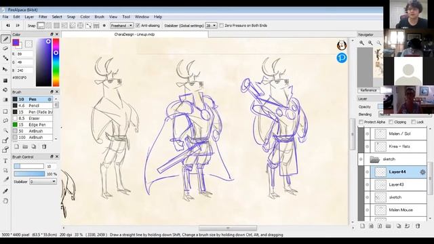Click the brush size slider
The height and width of the screenshot is (244, 434).
(x=28, y=166)
